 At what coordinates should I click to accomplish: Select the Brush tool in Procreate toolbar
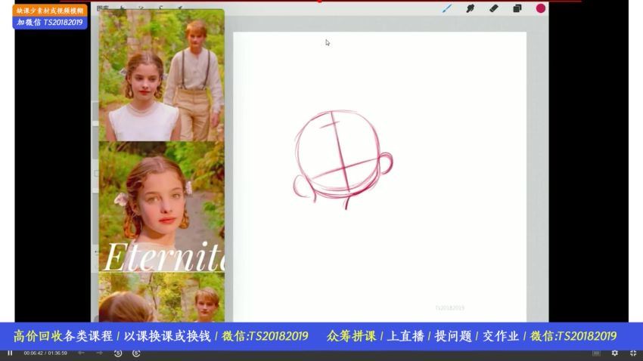[x=447, y=8]
